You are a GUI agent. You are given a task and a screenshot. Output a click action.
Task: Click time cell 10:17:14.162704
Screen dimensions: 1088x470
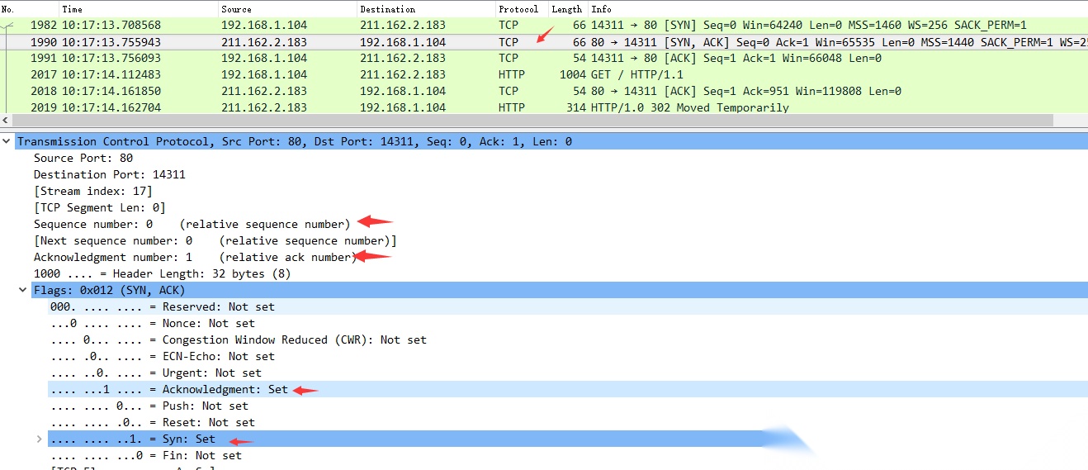(111, 107)
